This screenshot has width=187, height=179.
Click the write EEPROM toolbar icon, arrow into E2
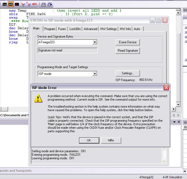coord(23,4)
